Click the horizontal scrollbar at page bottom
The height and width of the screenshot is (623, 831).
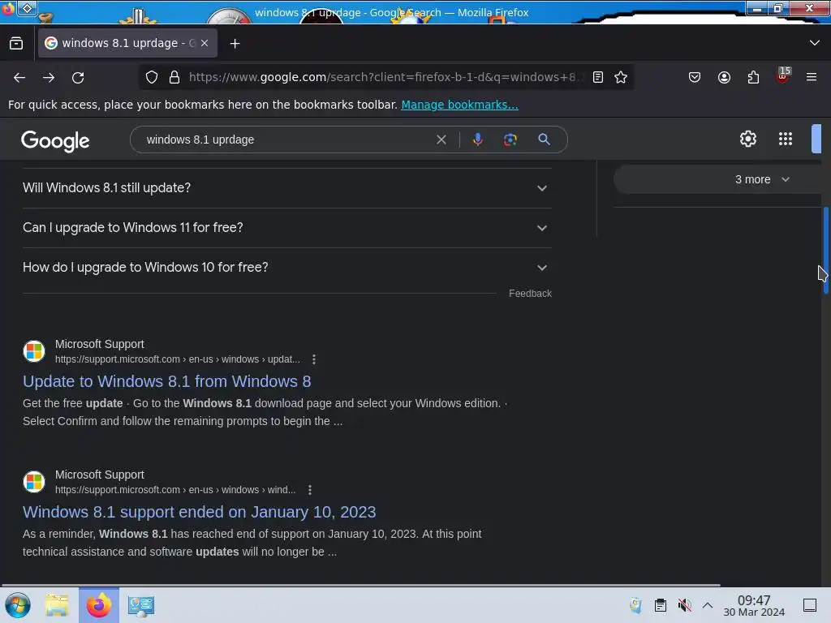pos(360,586)
